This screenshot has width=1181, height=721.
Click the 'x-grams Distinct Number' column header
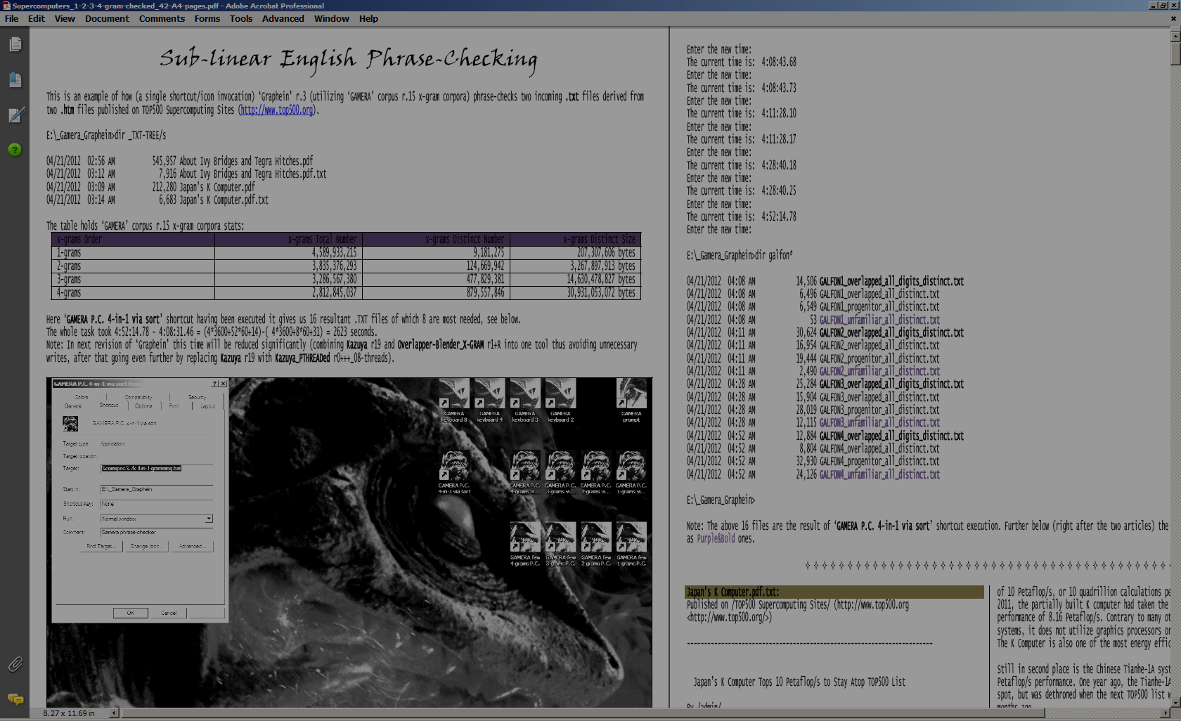(x=465, y=240)
